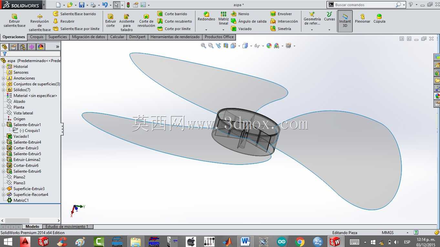
Task: Click the Extruir saliente/base tool
Action: (x=14, y=21)
